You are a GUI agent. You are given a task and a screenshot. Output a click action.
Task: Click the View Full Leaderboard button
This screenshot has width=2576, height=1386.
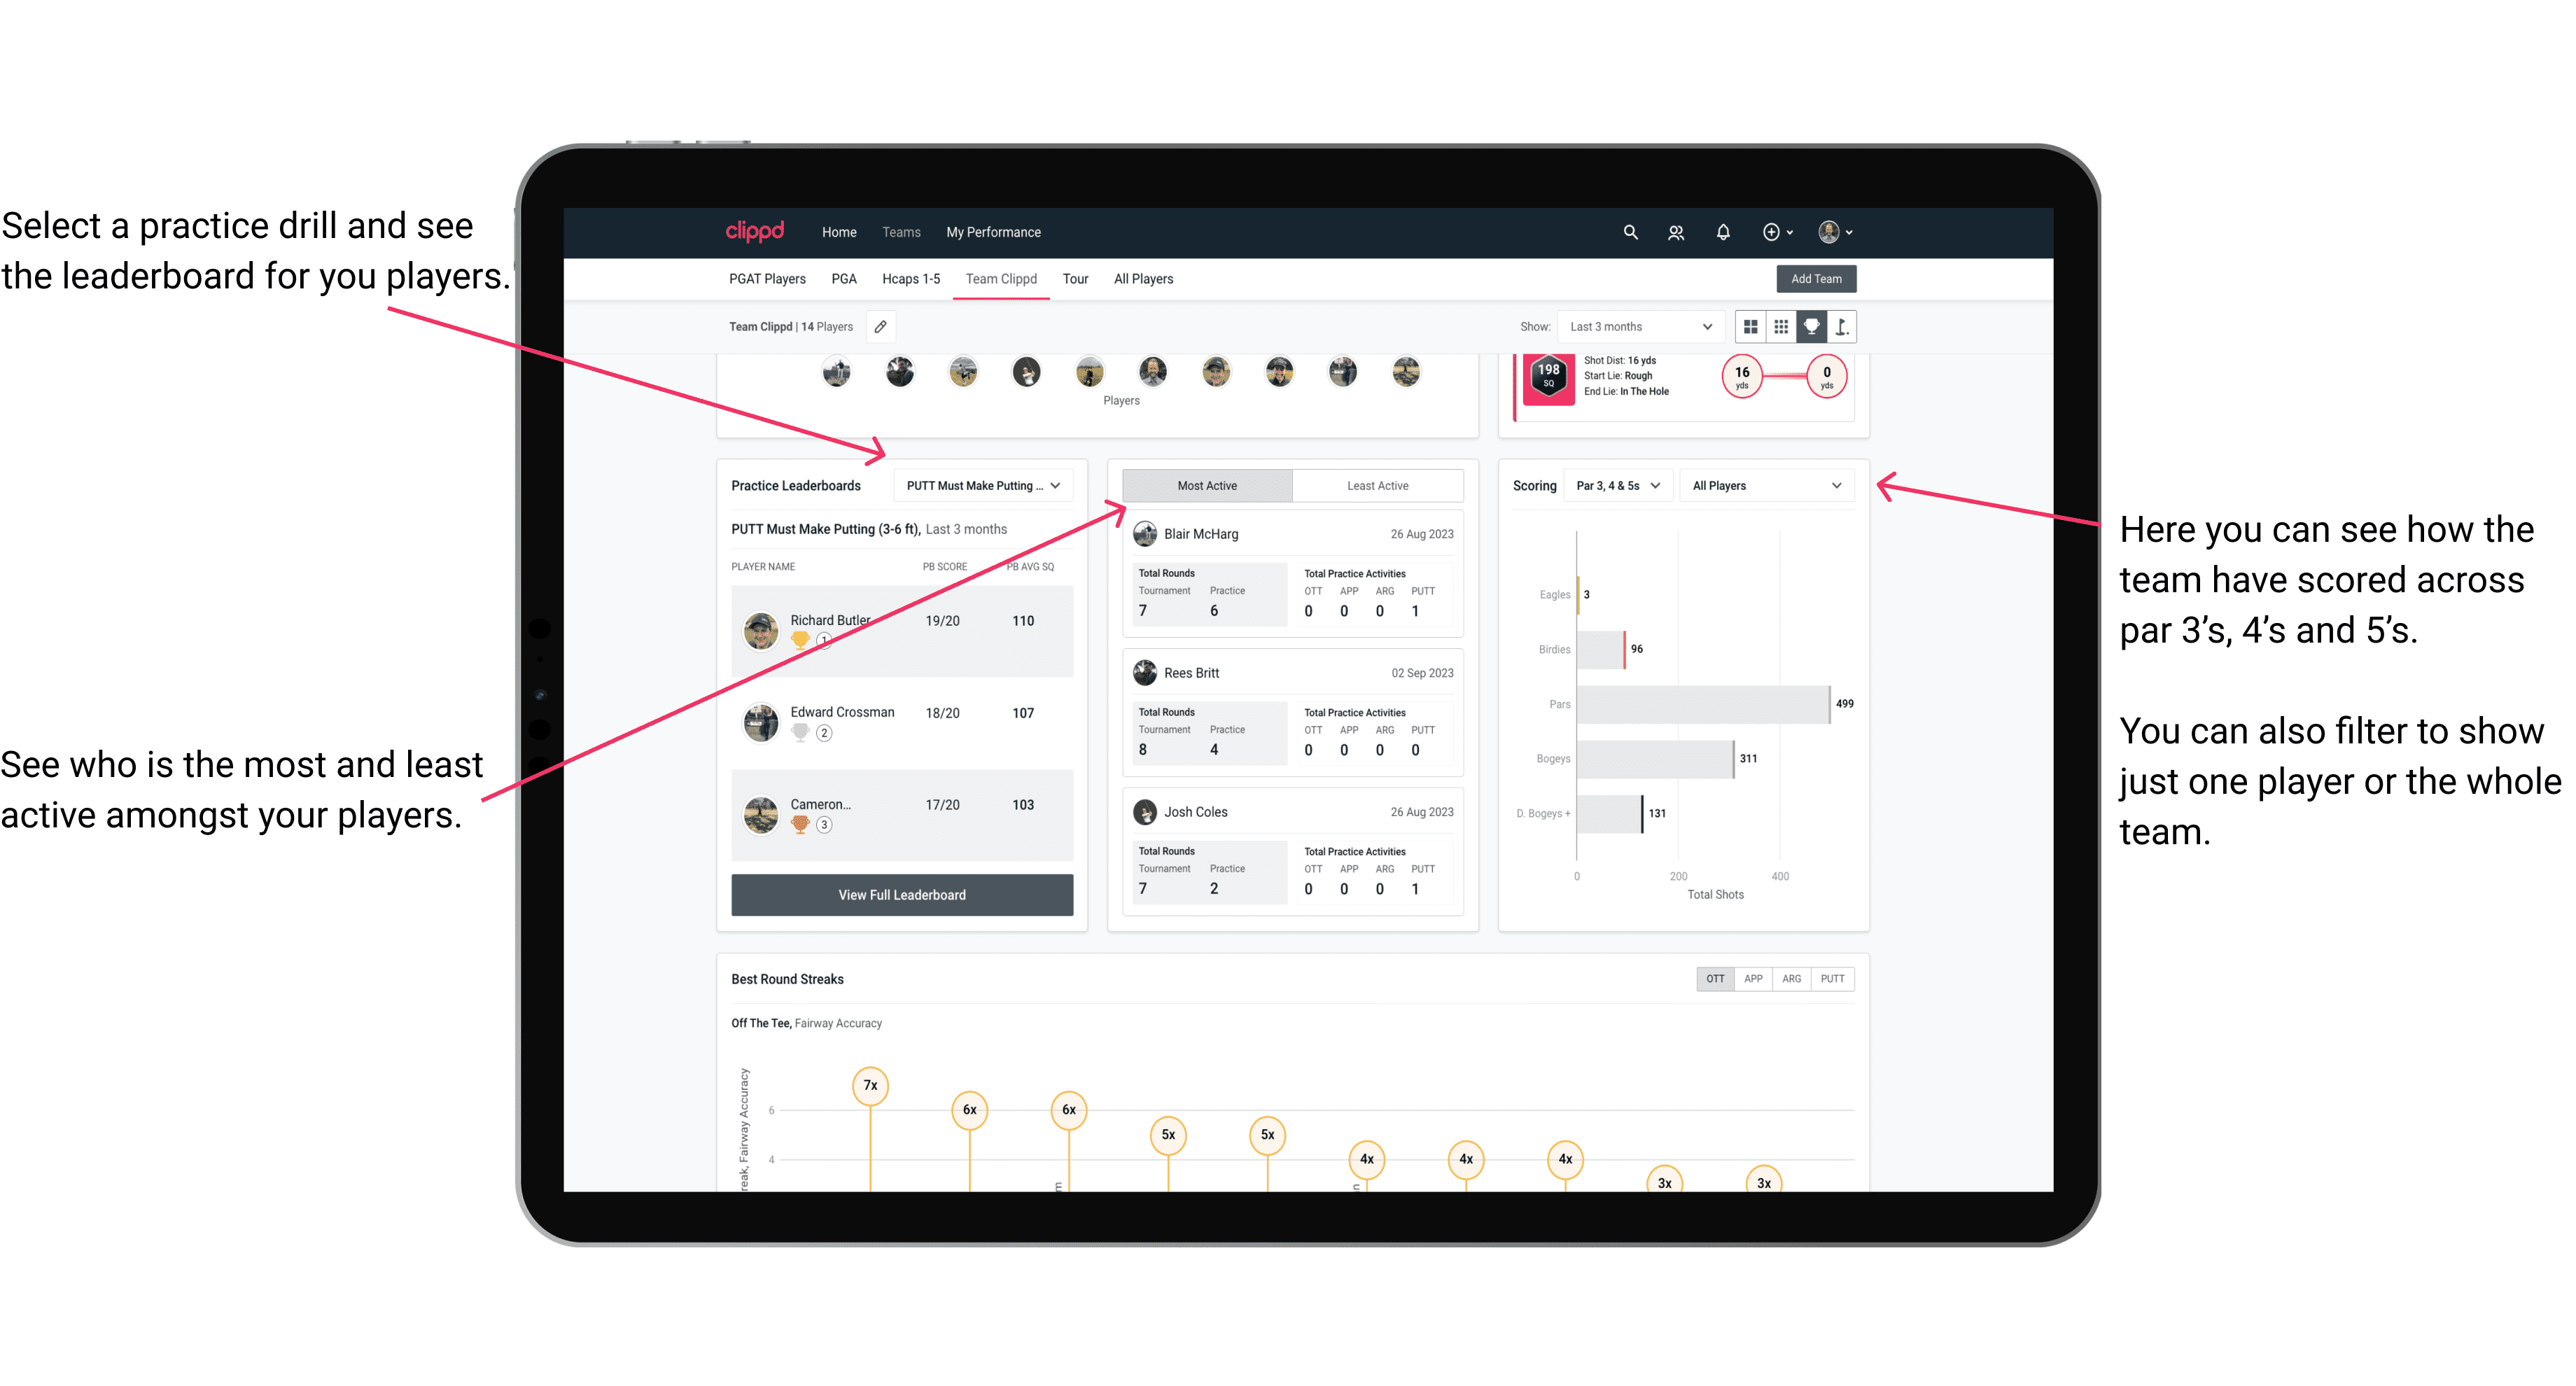pyautogui.click(x=901, y=895)
